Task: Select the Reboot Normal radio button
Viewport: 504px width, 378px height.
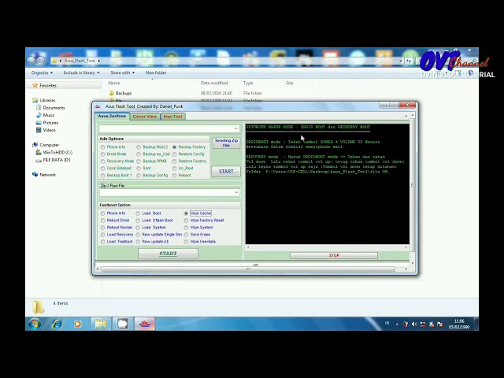Action: tap(103, 228)
